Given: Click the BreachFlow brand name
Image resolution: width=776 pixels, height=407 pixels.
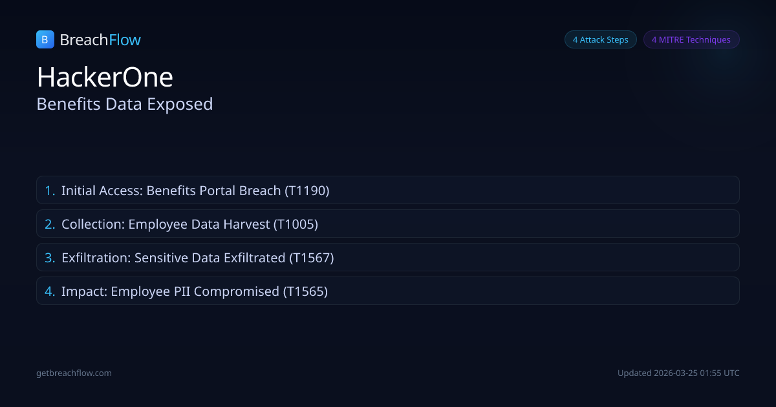Looking at the screenshot, I should 100,40.
